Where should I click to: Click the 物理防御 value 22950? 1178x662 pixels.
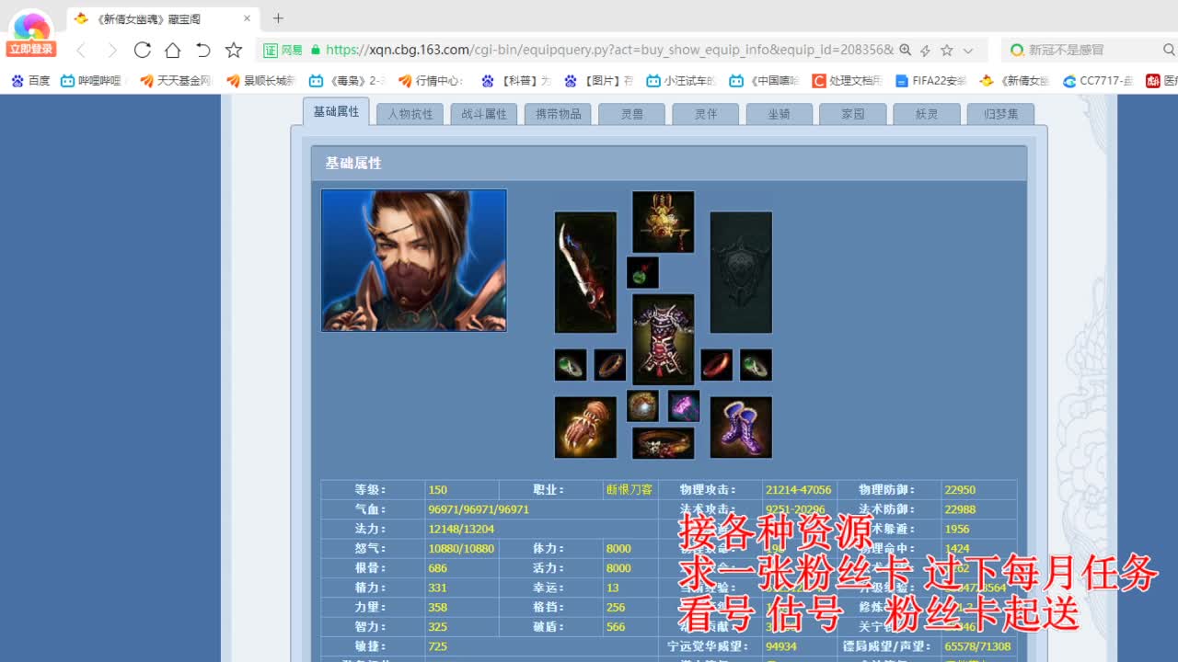(x=960, y=490)
